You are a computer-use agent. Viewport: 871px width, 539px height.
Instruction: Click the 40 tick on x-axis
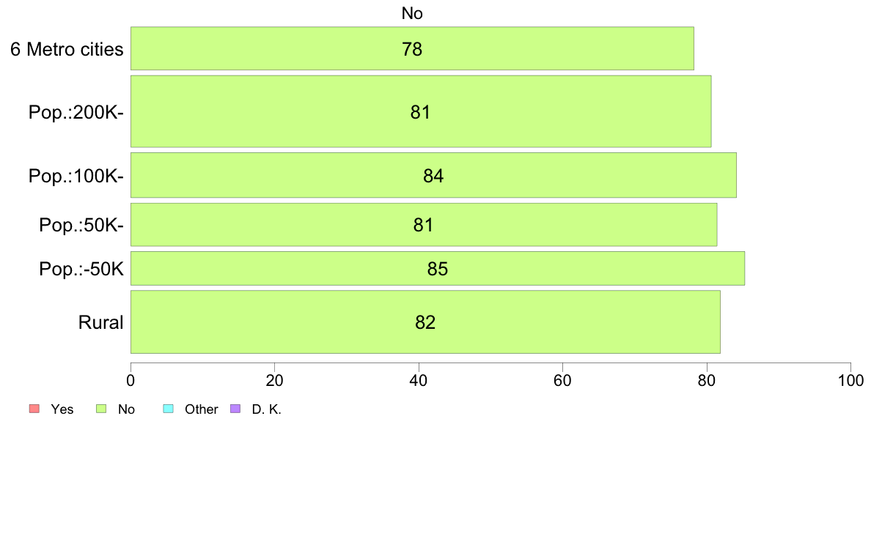(419, 380)
